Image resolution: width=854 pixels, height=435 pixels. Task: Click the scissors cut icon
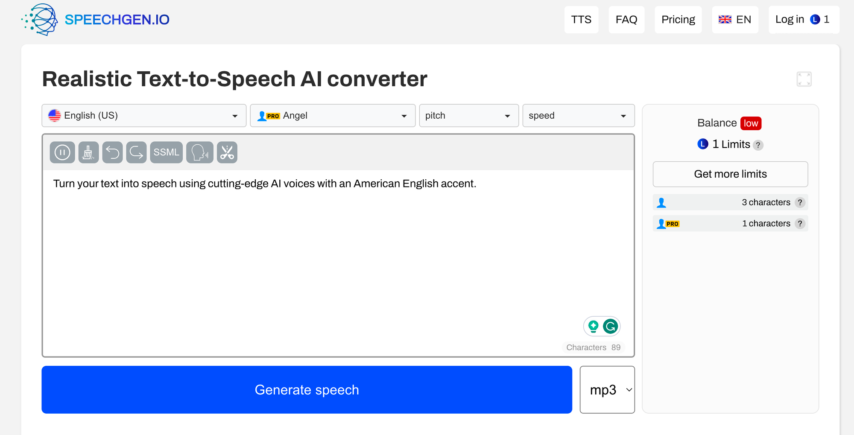[227, 152]
